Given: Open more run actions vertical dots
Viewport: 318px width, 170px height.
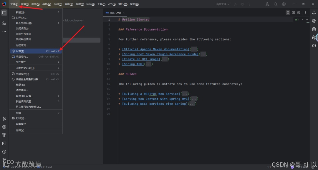Looking at the screenshot, I should (249, 4).
